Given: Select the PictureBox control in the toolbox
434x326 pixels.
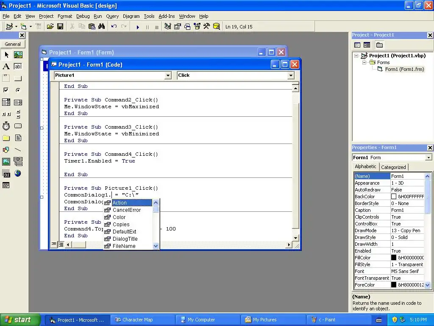Looking at the screenshot, I should [x=18, y=55].
